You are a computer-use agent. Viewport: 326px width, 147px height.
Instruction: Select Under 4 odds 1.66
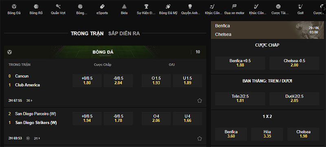pos(187,118)
